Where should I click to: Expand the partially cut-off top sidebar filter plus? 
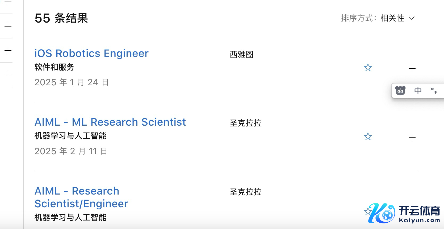tap(8, 3)
